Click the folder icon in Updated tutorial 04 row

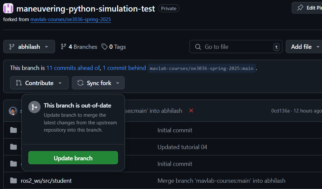[14, 147]
